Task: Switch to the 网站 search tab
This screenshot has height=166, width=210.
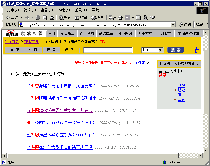Action: (33, 49)
